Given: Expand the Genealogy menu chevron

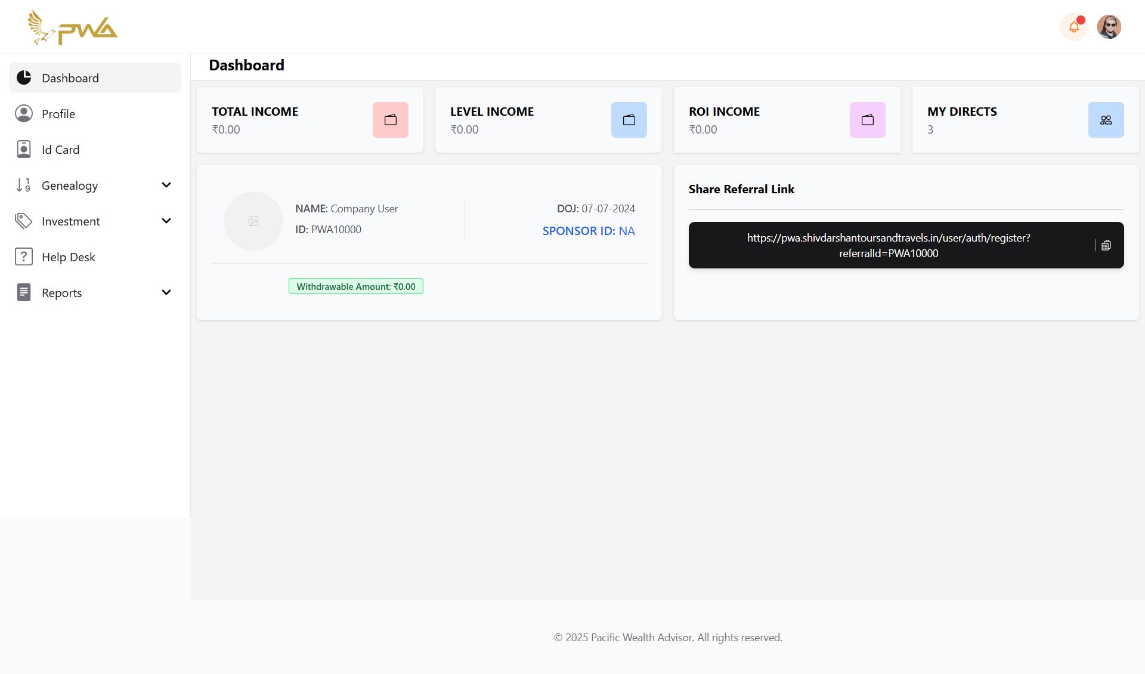Looking at the screenshot, I should [166, 185].
